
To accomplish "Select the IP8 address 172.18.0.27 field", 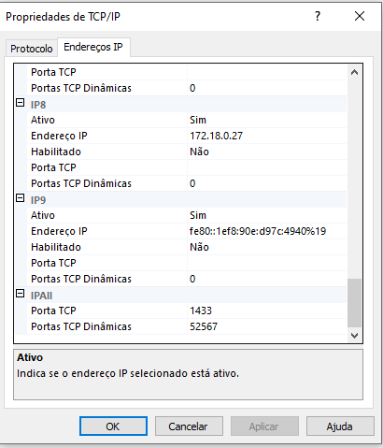I will pyautogui.click(x=267, y=136).
